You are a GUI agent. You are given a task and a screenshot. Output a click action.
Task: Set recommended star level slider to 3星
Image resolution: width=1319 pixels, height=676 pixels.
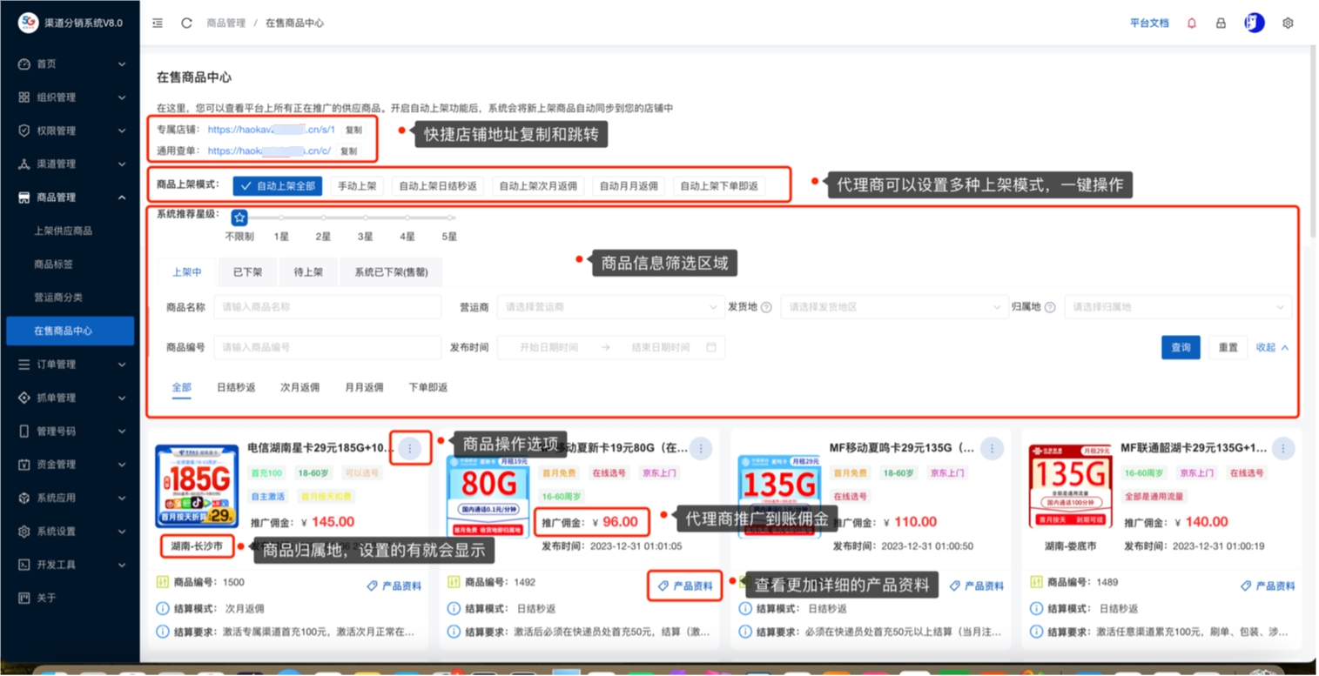365,218
